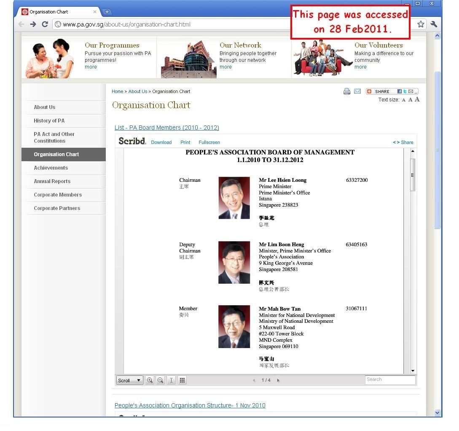459x431 pixels.
Task: Click Scribd Print link
Action: pos(185,142)
